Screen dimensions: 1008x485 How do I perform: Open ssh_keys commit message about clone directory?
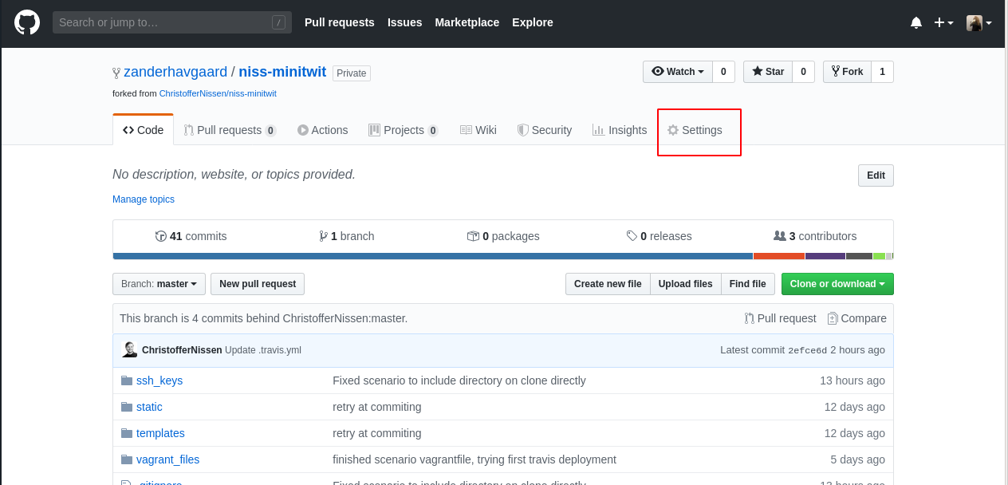click(459, 381)
